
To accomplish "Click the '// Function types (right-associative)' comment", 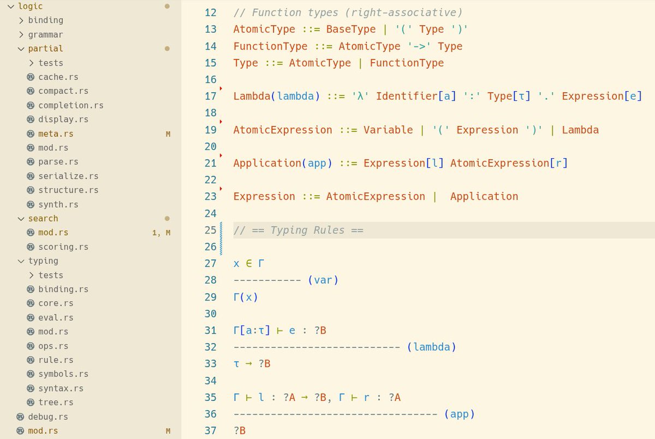I will click(348, 13).
